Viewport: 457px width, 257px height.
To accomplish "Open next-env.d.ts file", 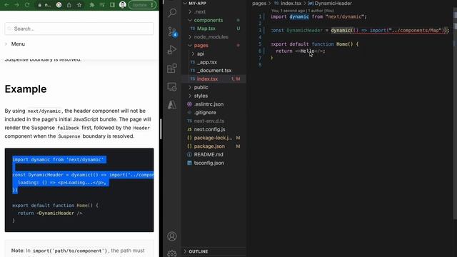I will tap(209, 121).
